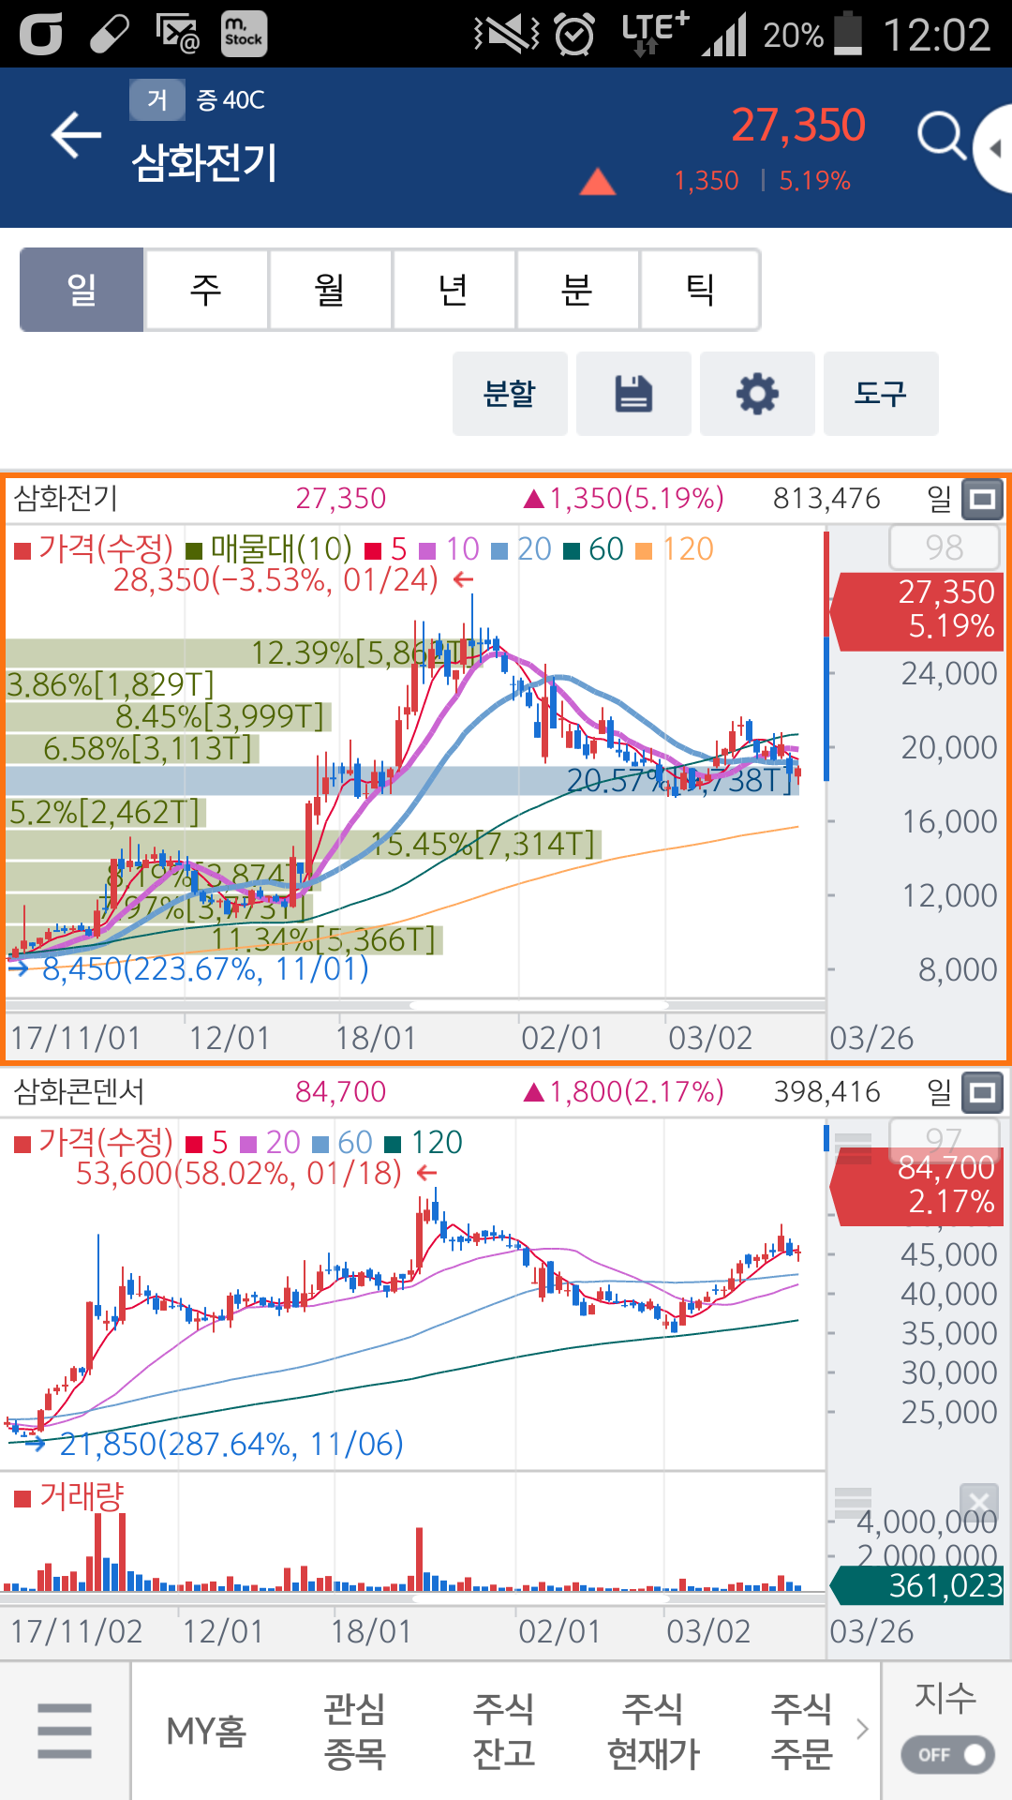Go to 관심종목 in bottom navigation
1012x1800 pixels.
pyautogui.click(x=354, y=1731)
